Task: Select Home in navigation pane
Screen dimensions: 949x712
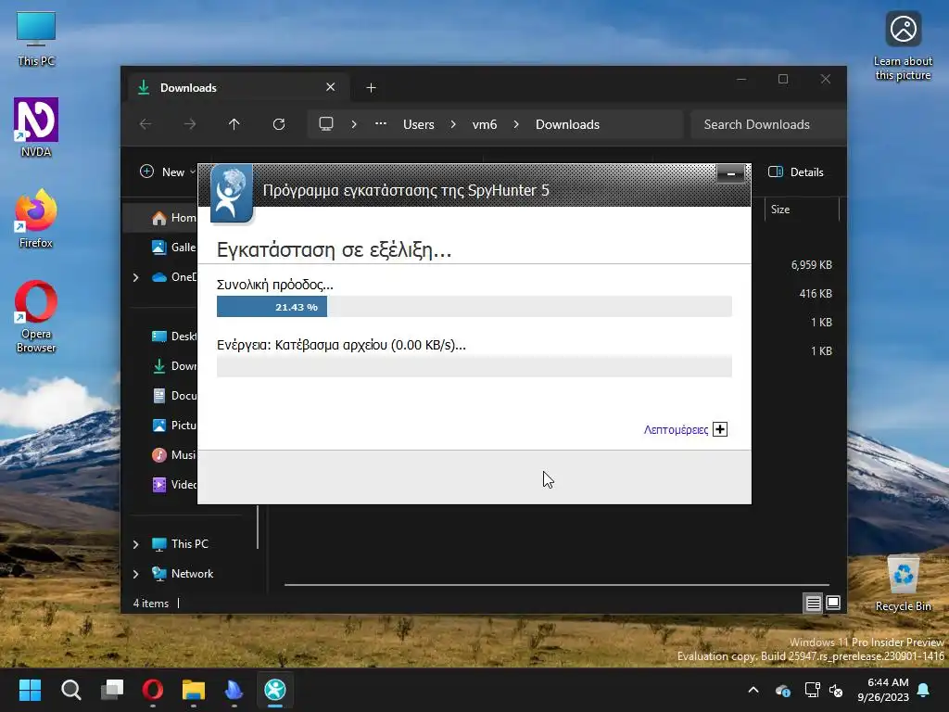Action: coord(173,218)
